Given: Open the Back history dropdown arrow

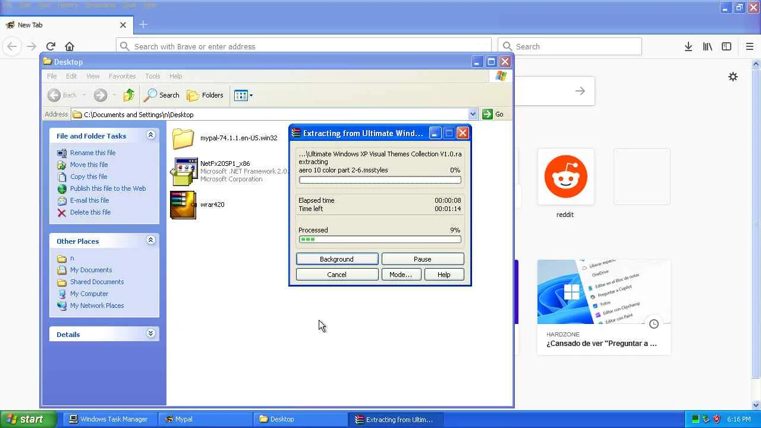Looking at the screenshot, I should [x=84, y=95].
